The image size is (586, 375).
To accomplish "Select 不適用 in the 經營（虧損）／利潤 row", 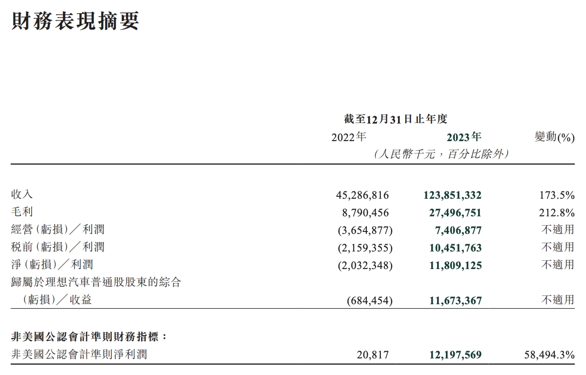I will point(558,230).
